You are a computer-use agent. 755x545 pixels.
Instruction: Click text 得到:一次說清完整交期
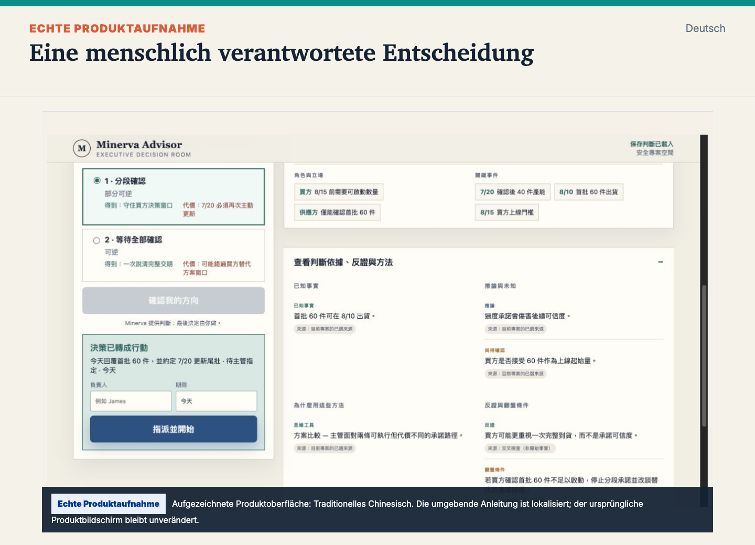tap(138, 264)
